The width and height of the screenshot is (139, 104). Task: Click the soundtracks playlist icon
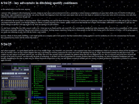[34, 86]
